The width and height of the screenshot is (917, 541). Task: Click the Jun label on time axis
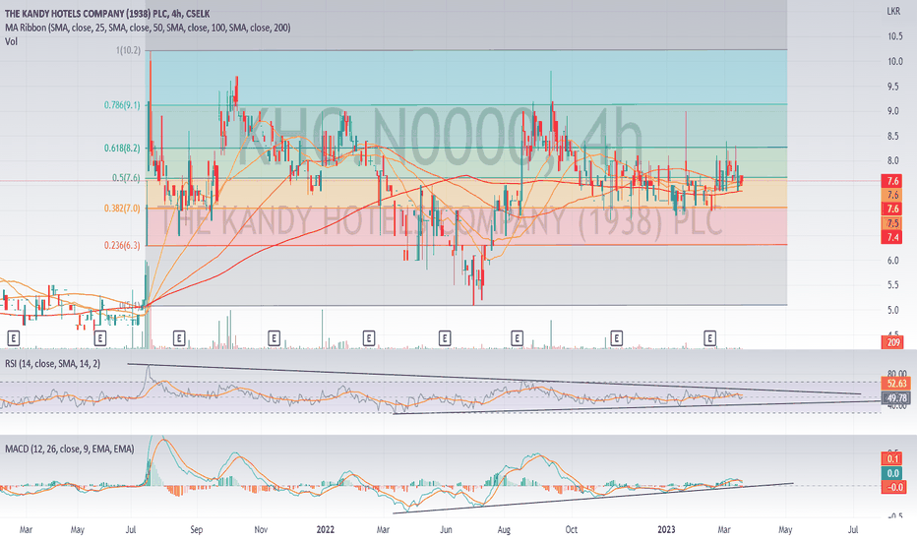click(447, 530)
